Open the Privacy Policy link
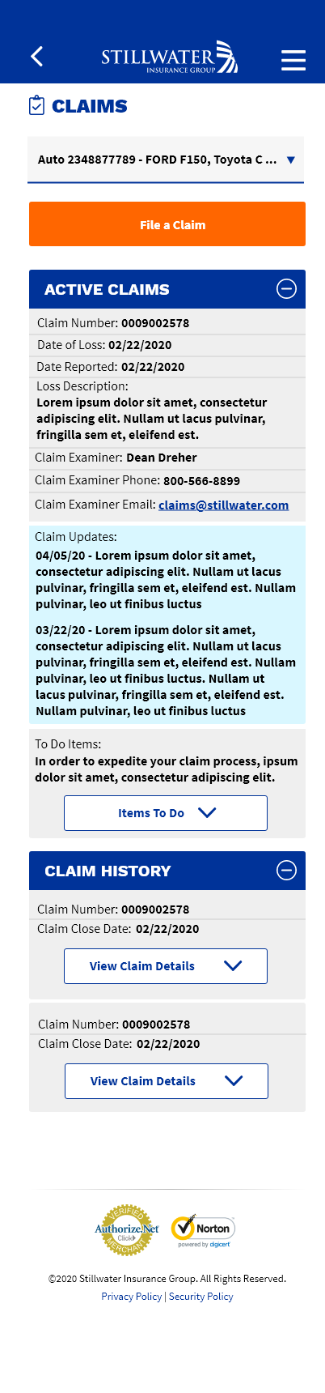The height and width of the screenshot is (1393, 325). [132, 1297]
